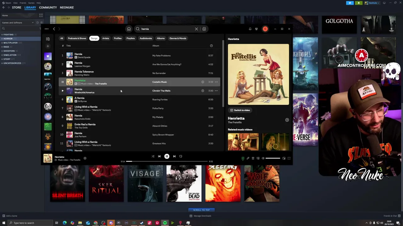The width and height of the screenshot is (403, 226).
Task: Open The Fratellis artist link in Now Playing
Action: 235,122
